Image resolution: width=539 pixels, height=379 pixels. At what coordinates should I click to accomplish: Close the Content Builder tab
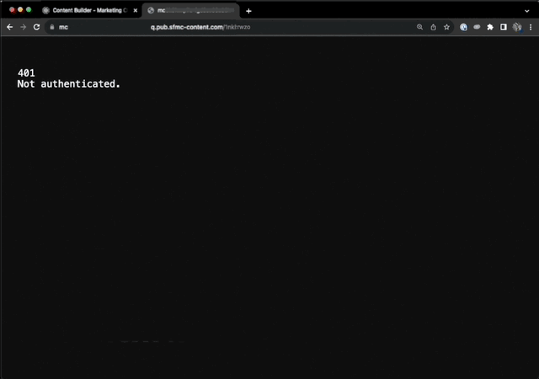point(136,11)
